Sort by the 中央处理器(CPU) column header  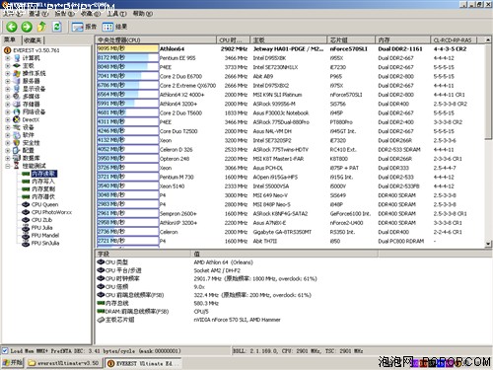coord(156,40)
